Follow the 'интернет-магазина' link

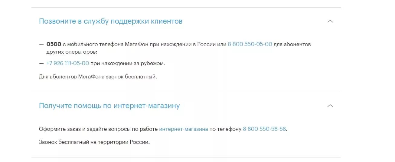point(184,129)
